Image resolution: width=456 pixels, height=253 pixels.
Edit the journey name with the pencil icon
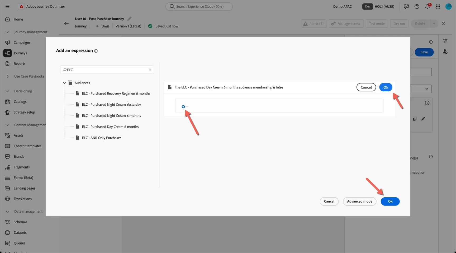click(129, 19)
